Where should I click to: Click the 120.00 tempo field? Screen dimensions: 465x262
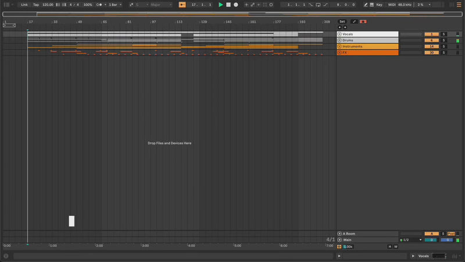(48, 5)
